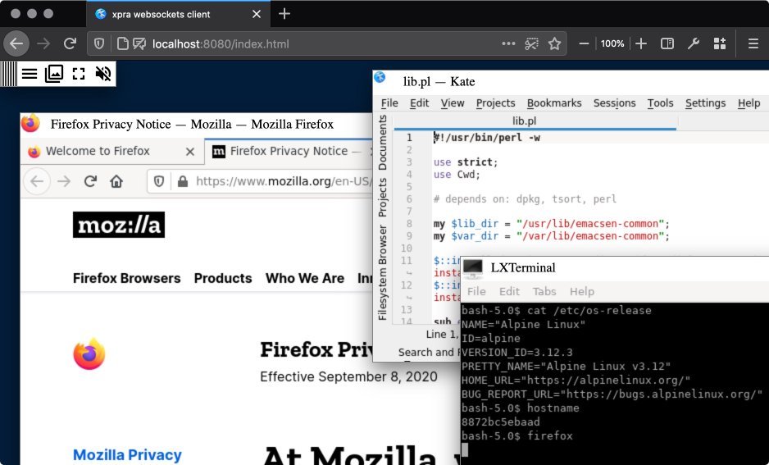769x465 pixels.
Task: Zoom in with the plus button
Action: pos(641,43)
